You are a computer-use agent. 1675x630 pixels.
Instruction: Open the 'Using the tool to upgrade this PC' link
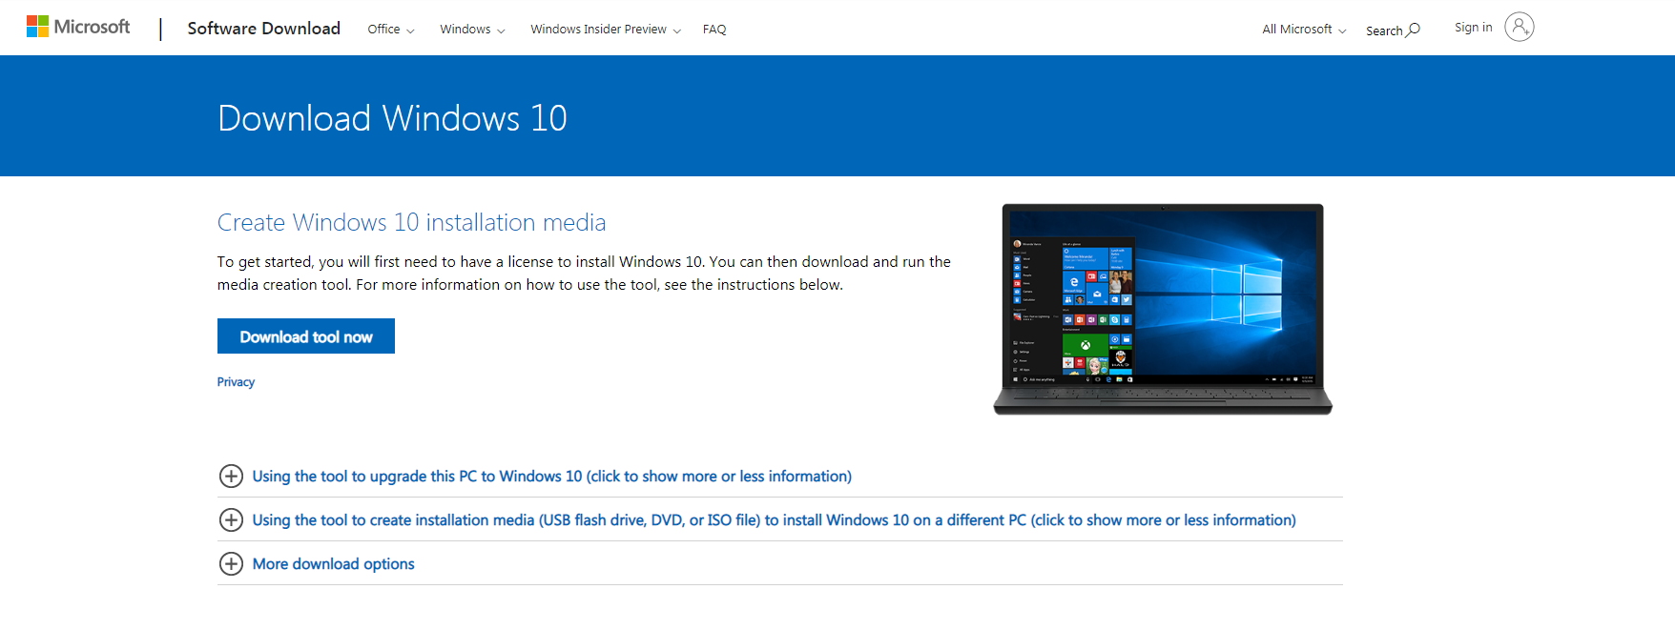[551, 477]
